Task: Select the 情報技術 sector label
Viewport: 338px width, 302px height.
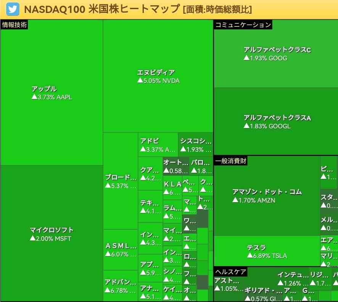Action: coord(14,24)
